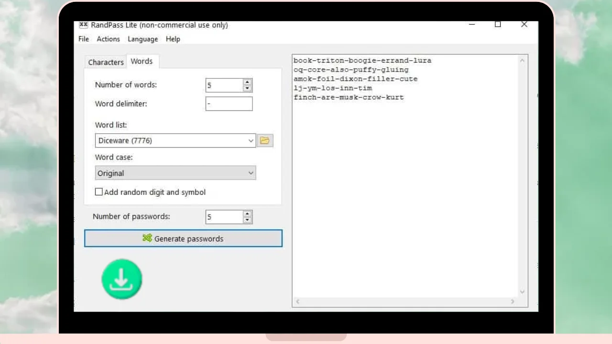The image size is (612, 344).
Task: Open the Language menu
Action: (142, 39)
